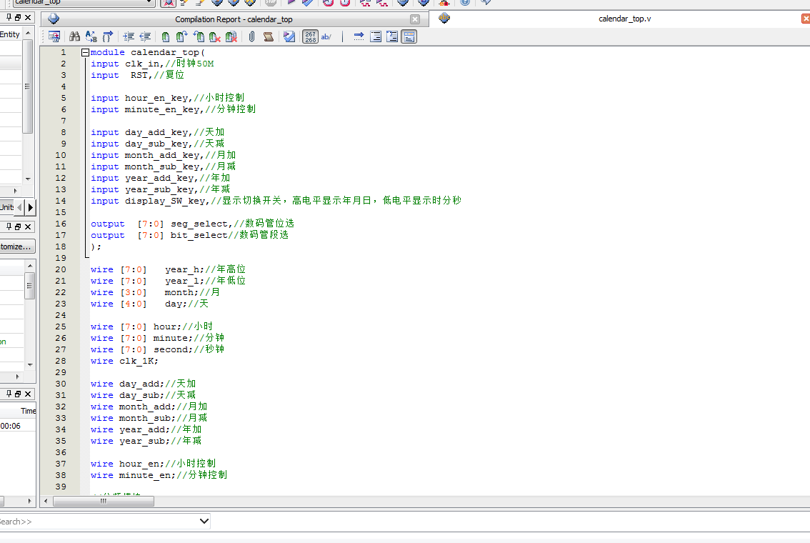Close the middle left panel

pos(28,226)
